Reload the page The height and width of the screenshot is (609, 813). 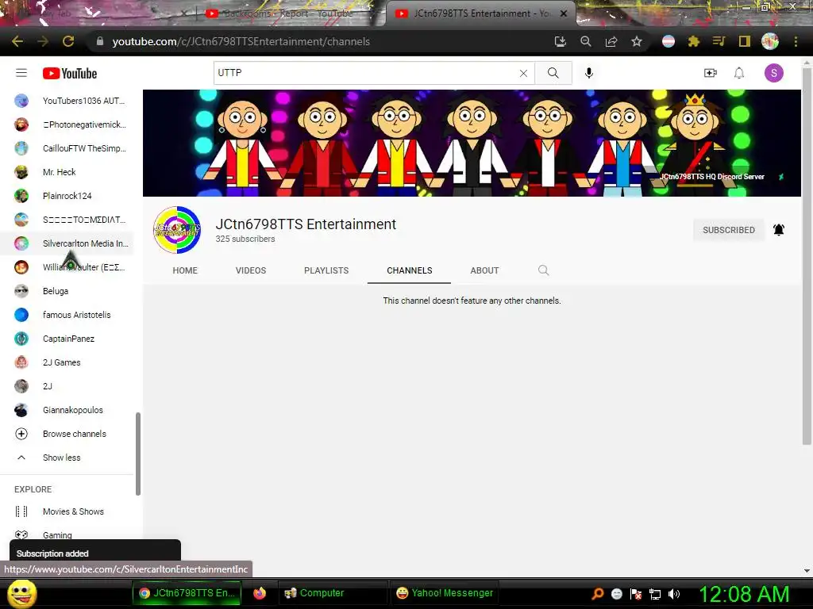68,41
